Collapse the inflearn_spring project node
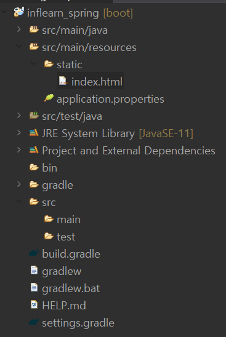Screen dimensions: 226x337 4,12
